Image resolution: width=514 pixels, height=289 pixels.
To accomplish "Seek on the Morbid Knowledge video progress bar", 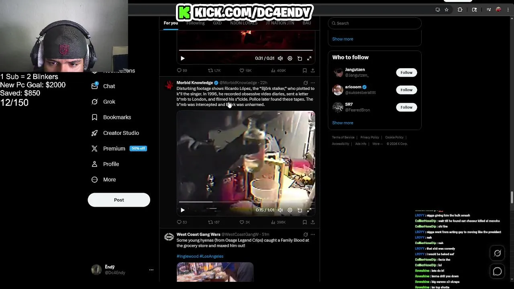I will [x=246, y=202].
